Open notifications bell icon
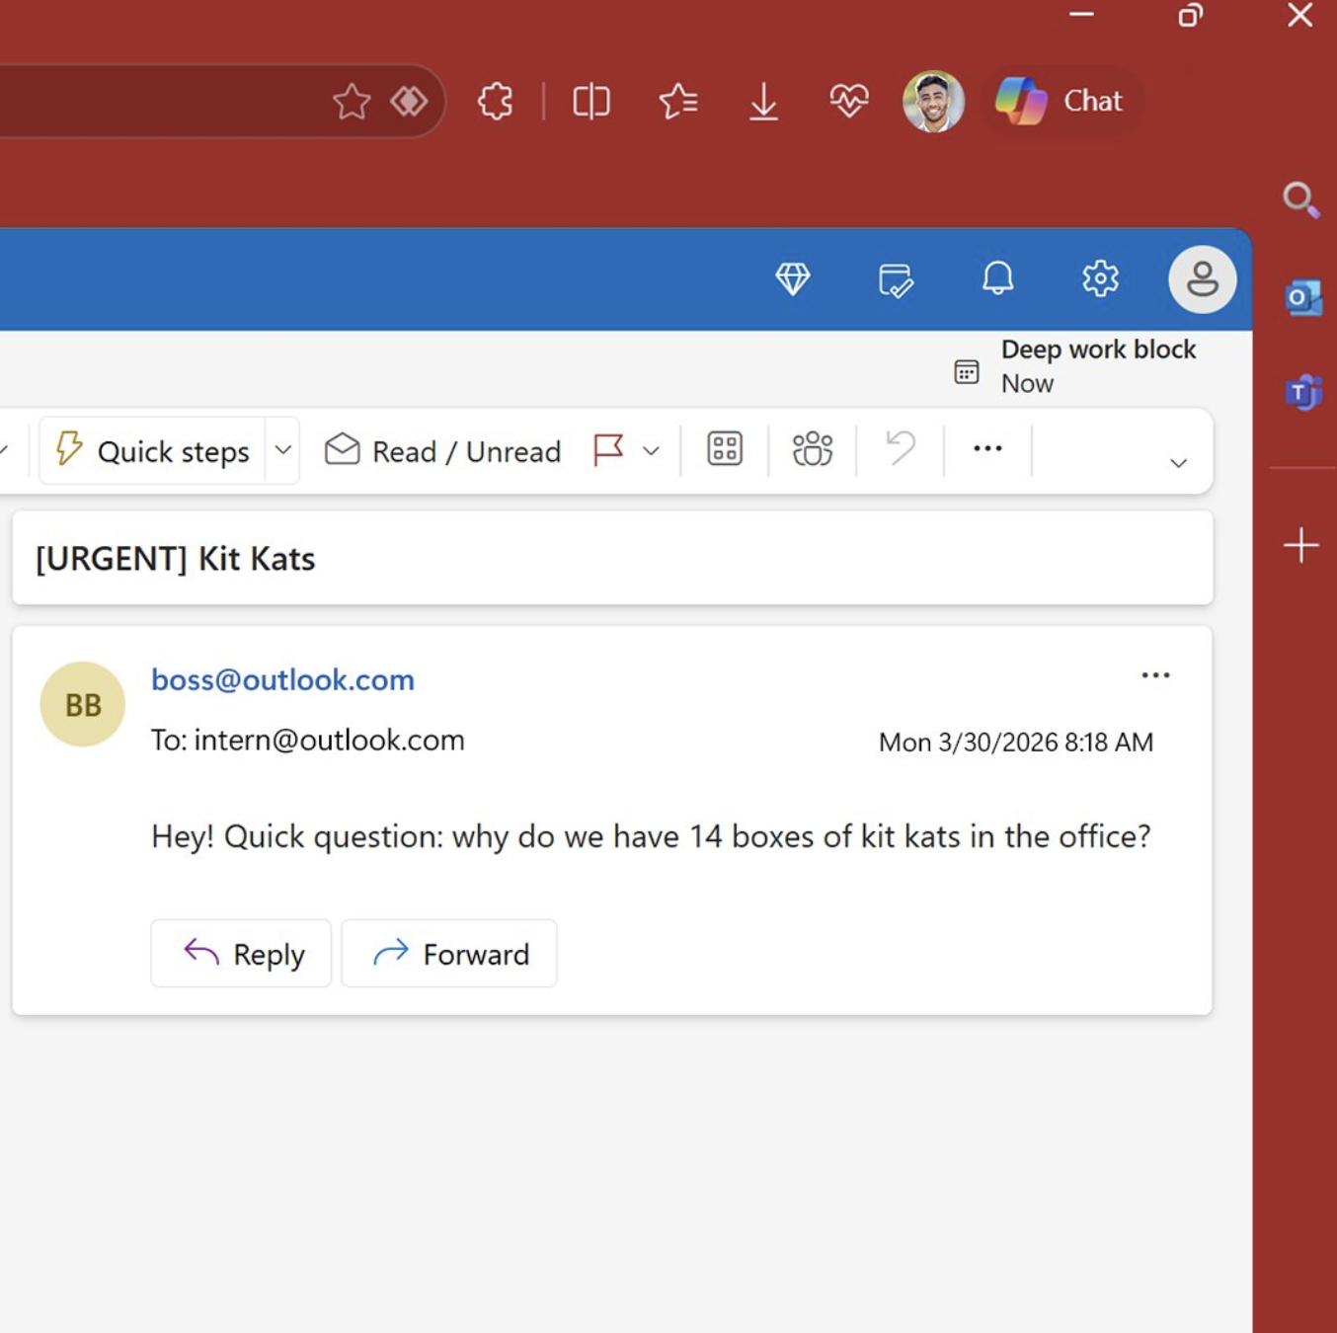 [x=997, y=279]
